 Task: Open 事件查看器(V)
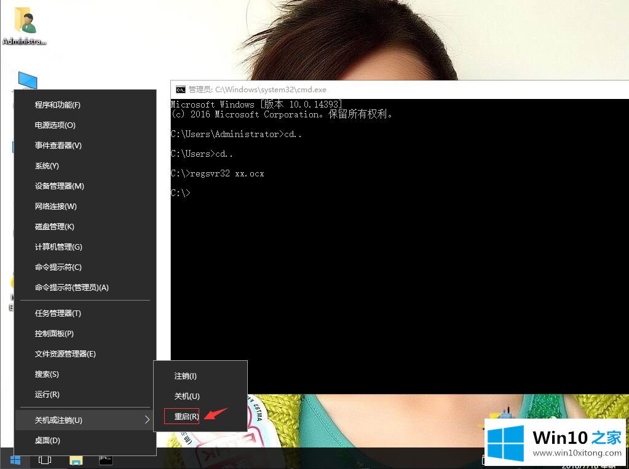pyautogui.click(x=85, y=145)
